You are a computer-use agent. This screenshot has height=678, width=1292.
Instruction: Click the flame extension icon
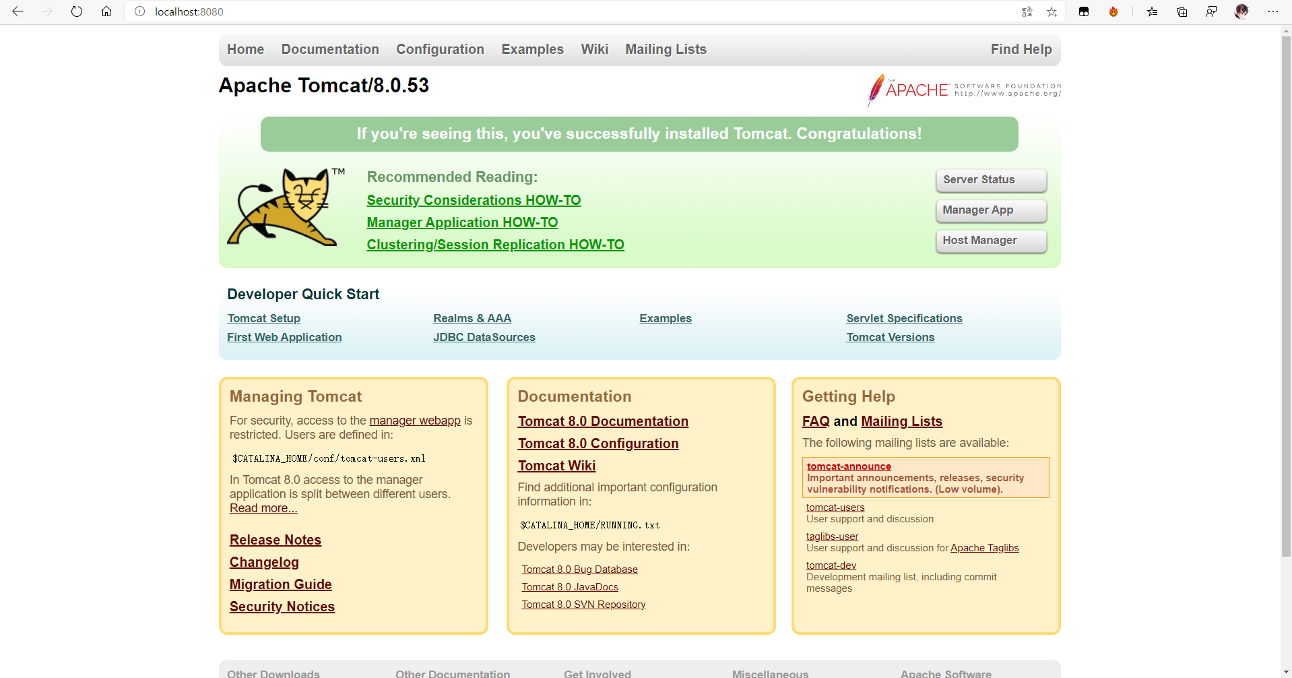click(1113, 11)
